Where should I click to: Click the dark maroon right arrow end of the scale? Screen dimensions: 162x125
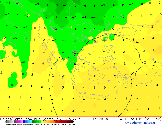tap(73, 122)
